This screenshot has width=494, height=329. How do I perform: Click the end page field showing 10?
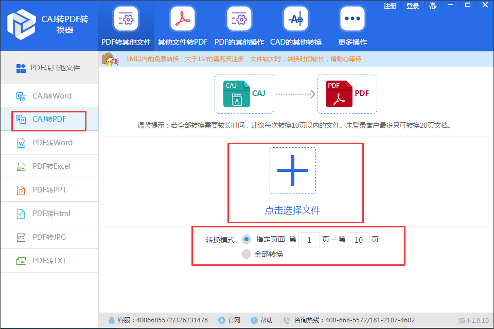click(359, 240)
